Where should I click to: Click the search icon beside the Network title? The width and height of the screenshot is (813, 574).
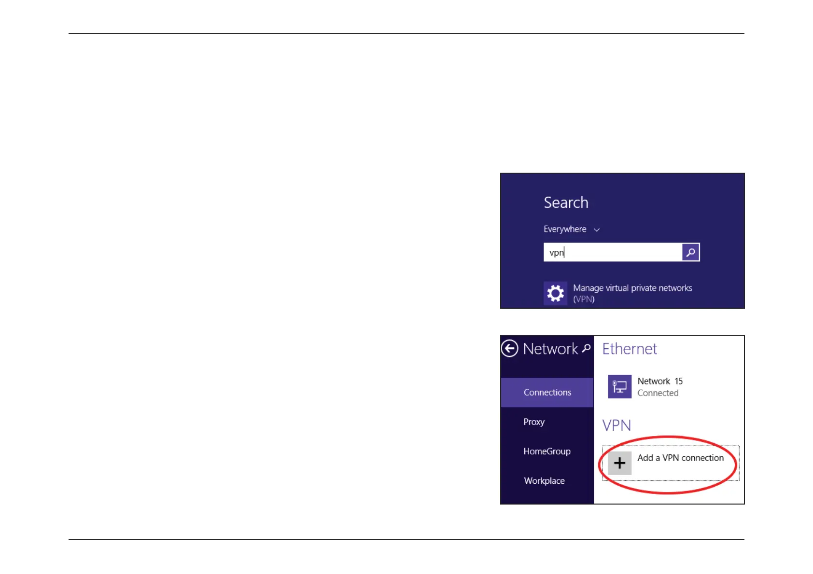[586, 348]
